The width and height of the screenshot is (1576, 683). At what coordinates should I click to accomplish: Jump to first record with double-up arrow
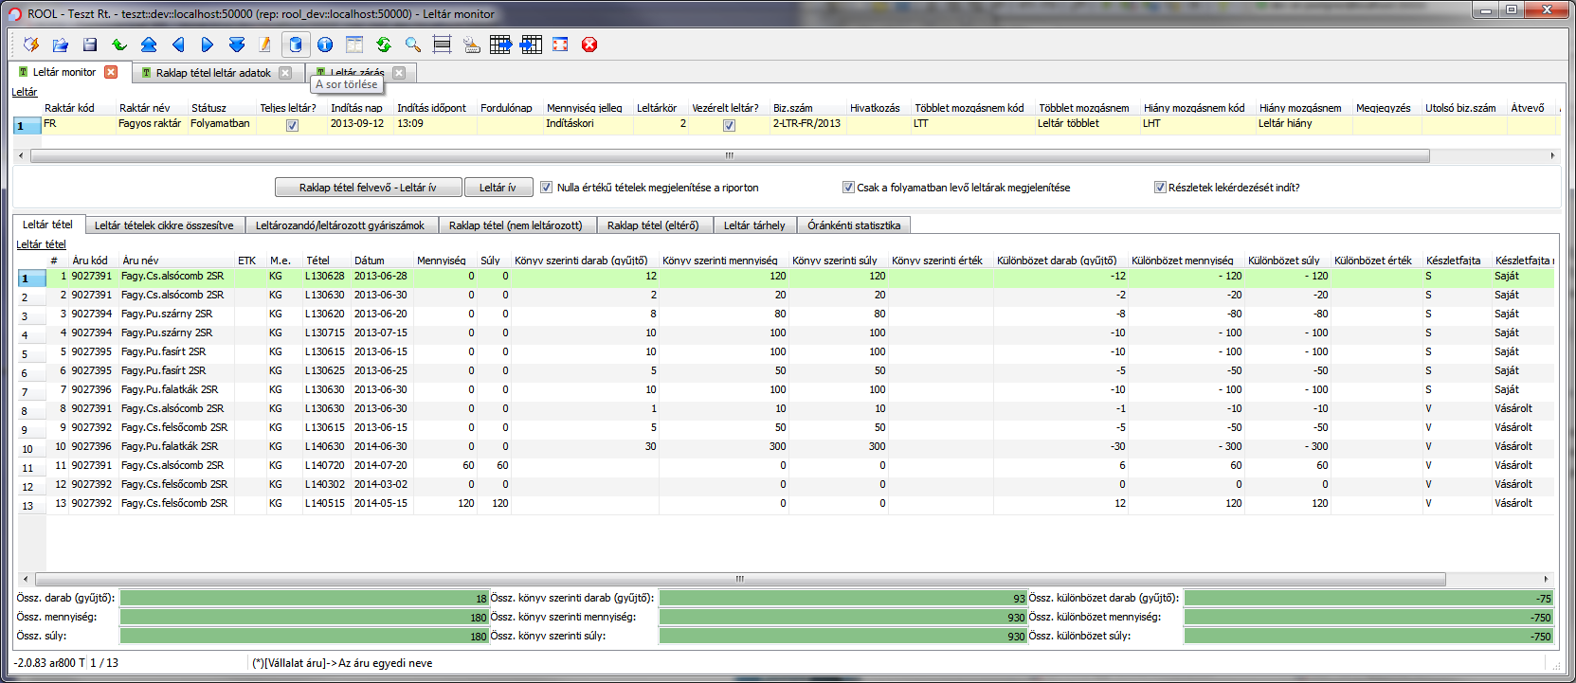pyautogui.click(x=149, y=45)
